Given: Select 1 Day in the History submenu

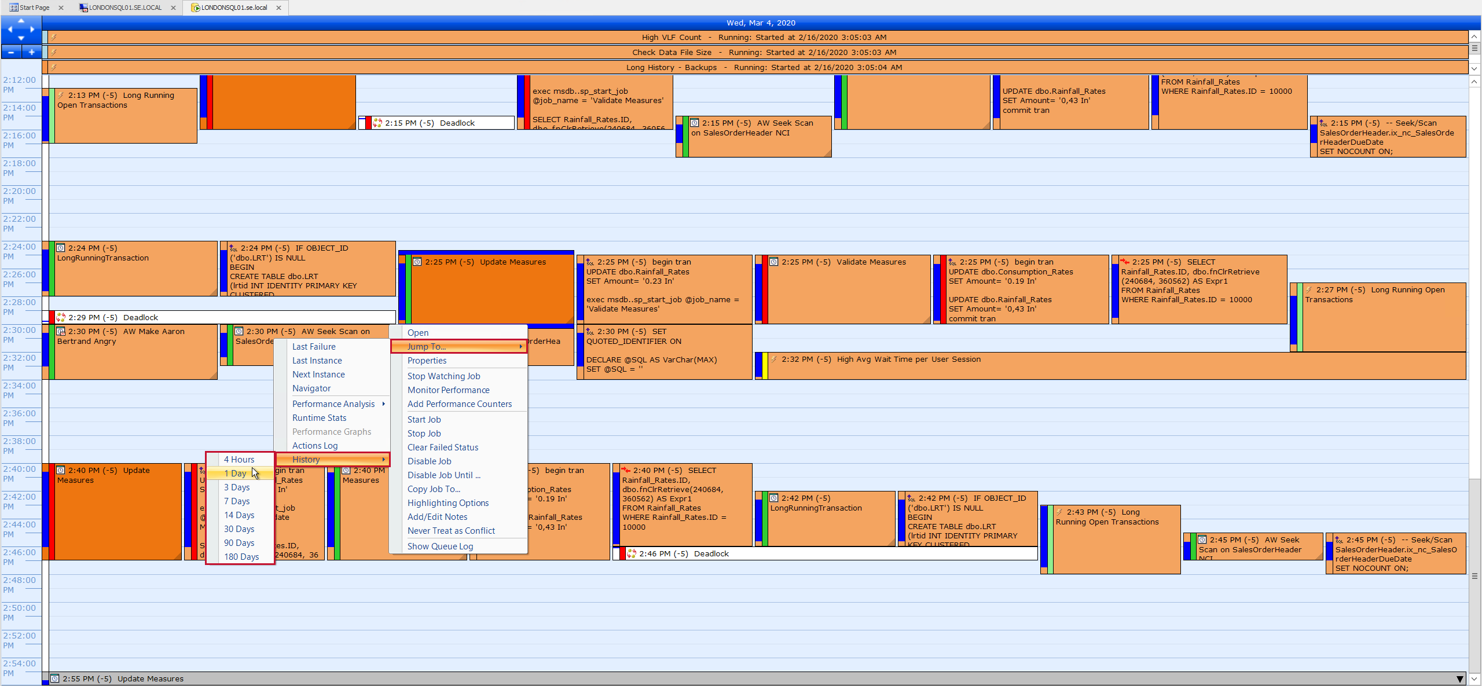Looking at the screenshot, I should (x=234, y=473).
